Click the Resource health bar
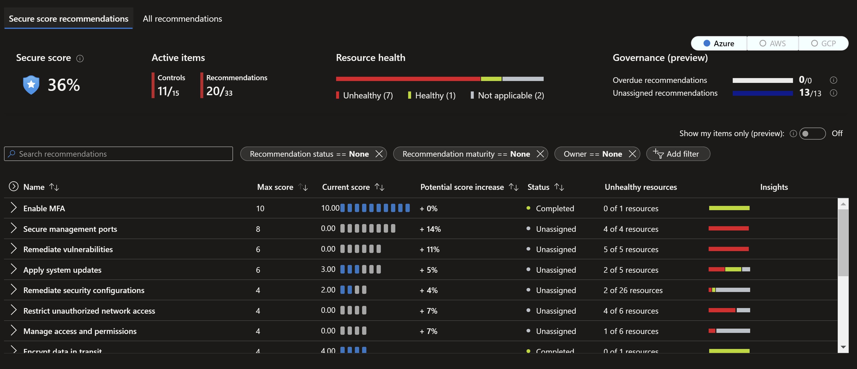This screenshot has width=857, height=369. point(440,79)
